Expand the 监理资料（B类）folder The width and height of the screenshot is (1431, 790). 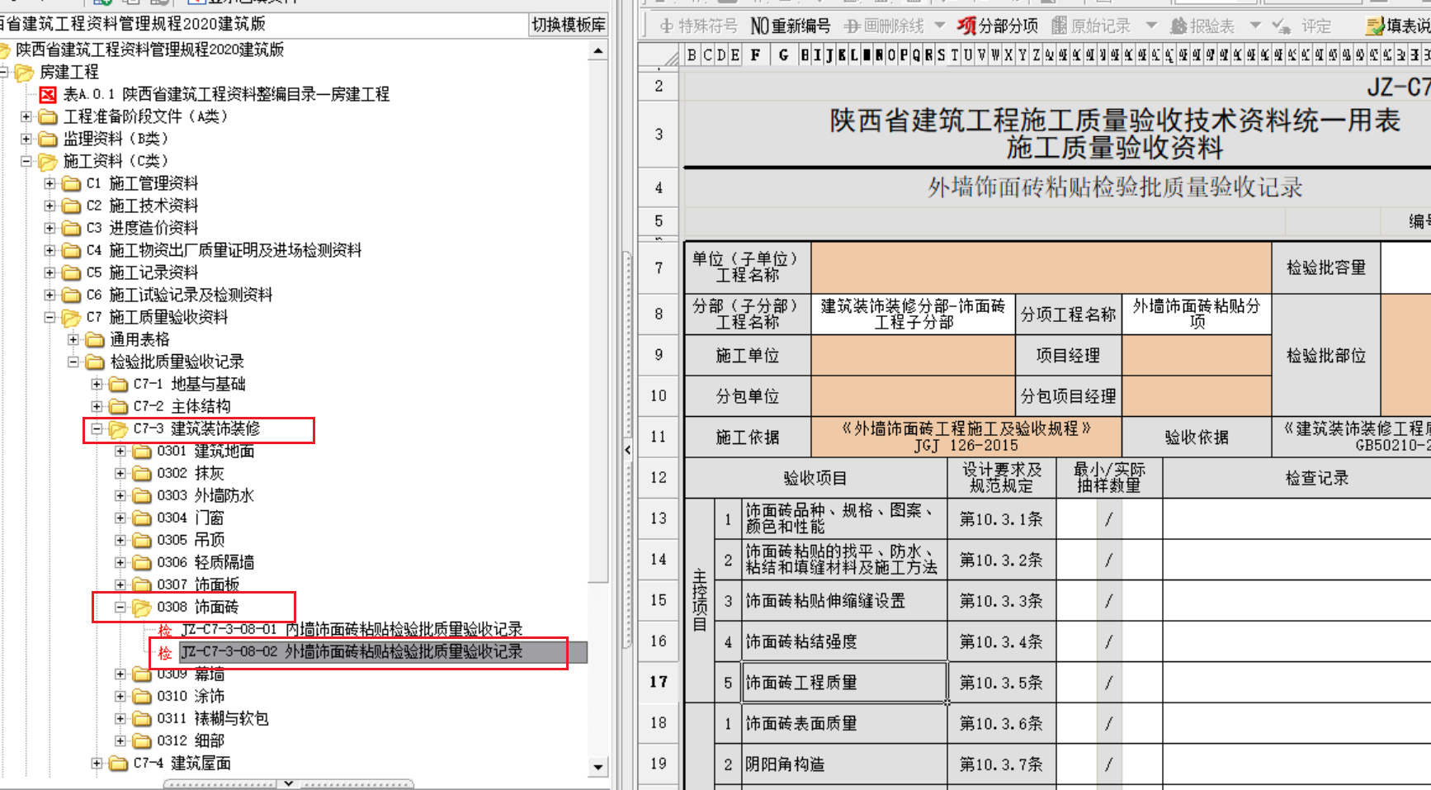pos(26,139)
